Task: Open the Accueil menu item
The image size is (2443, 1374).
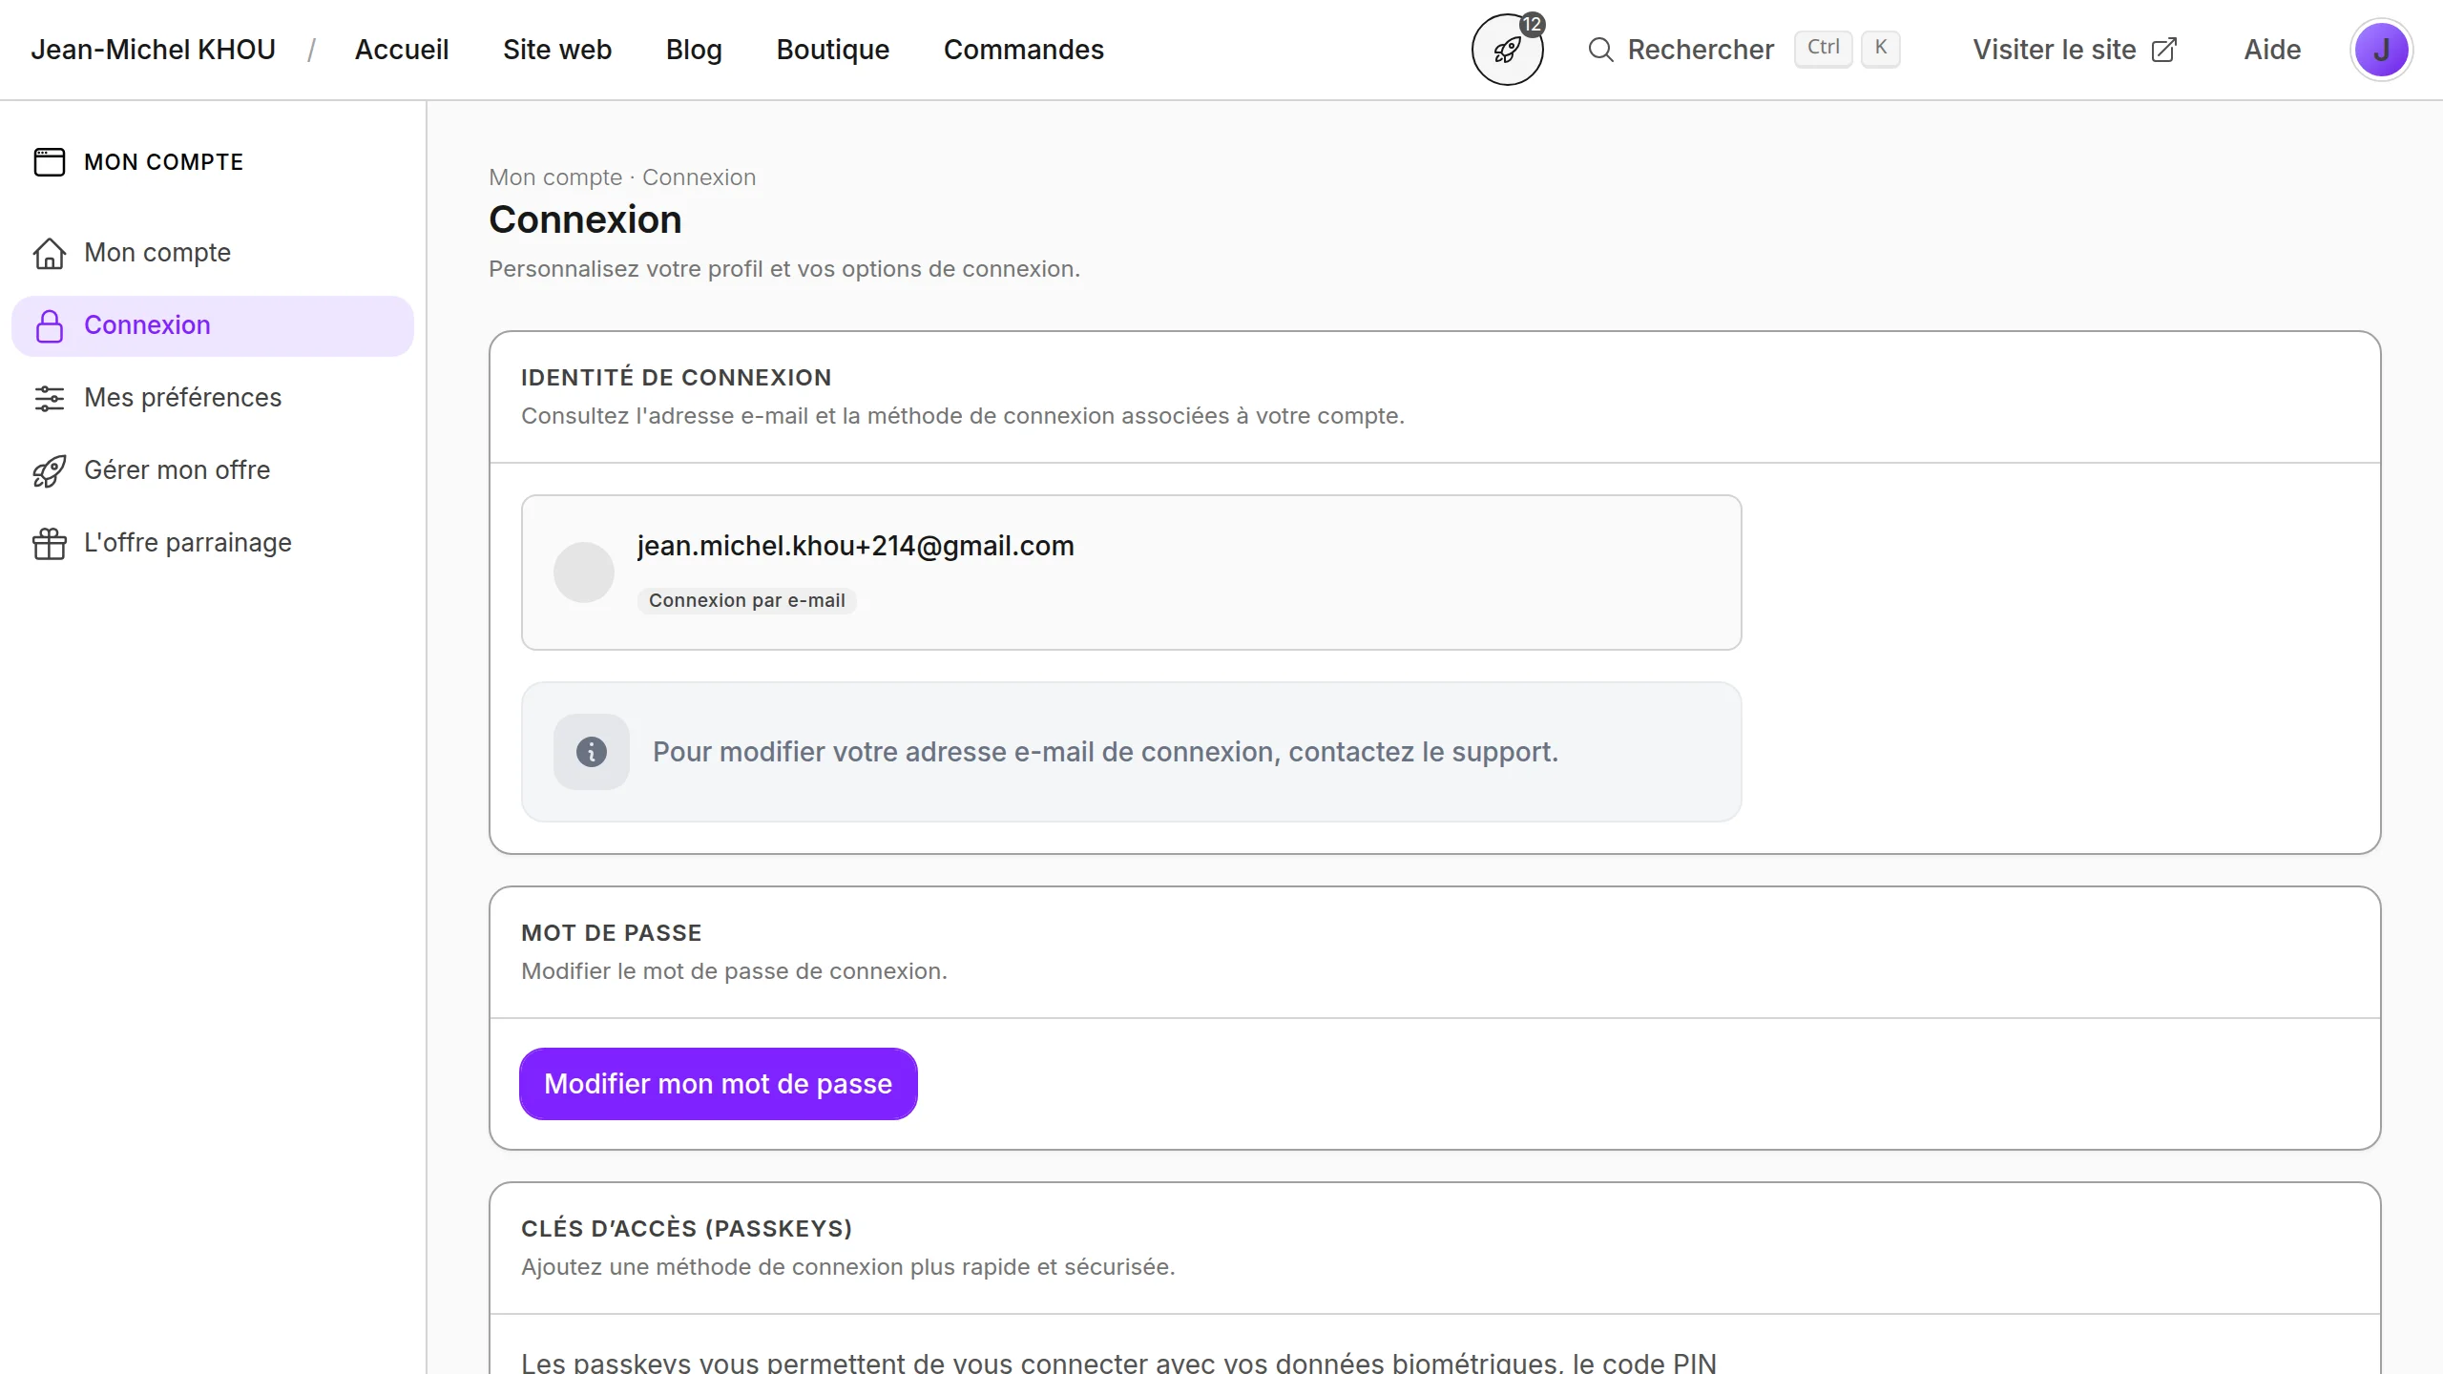Action: pyautogui.click(x=401, y=50)
